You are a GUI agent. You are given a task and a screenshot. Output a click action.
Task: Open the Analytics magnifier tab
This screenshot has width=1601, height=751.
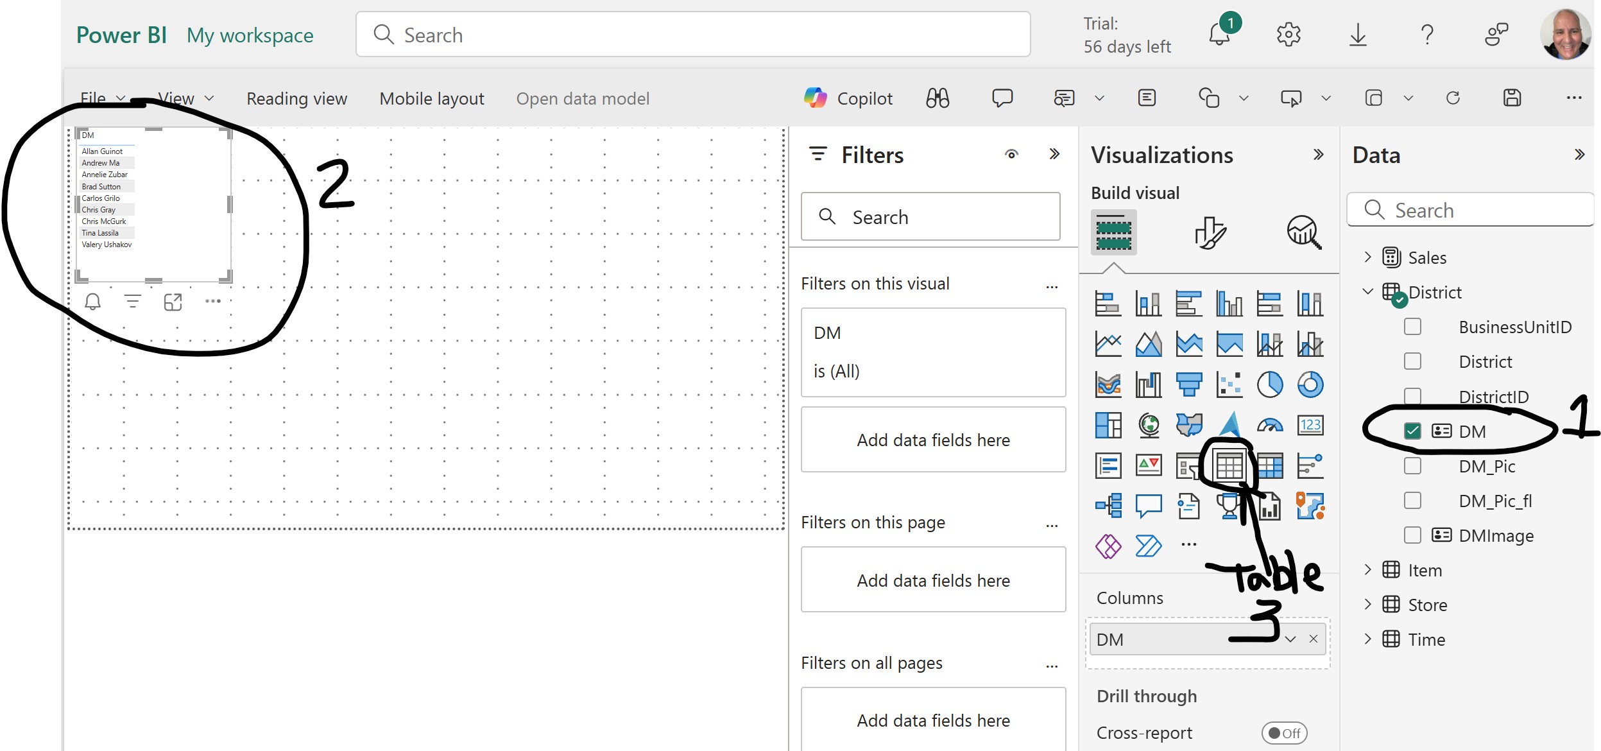(1304, 232)
